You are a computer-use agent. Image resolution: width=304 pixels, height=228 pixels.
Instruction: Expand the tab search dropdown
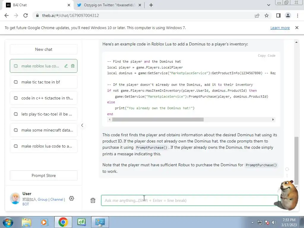(x=268, y=5)
